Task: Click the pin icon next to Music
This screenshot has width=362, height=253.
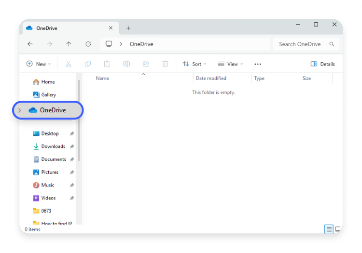Action: click(72, 185)
